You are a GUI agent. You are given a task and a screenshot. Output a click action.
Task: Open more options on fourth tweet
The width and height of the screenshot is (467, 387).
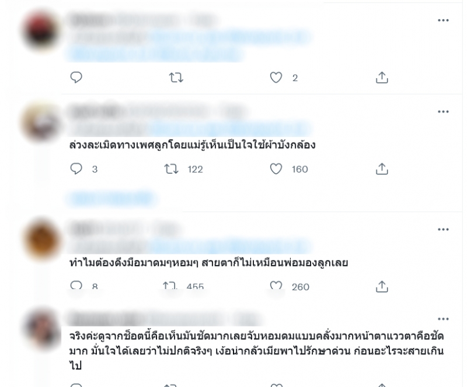point(443,319)
